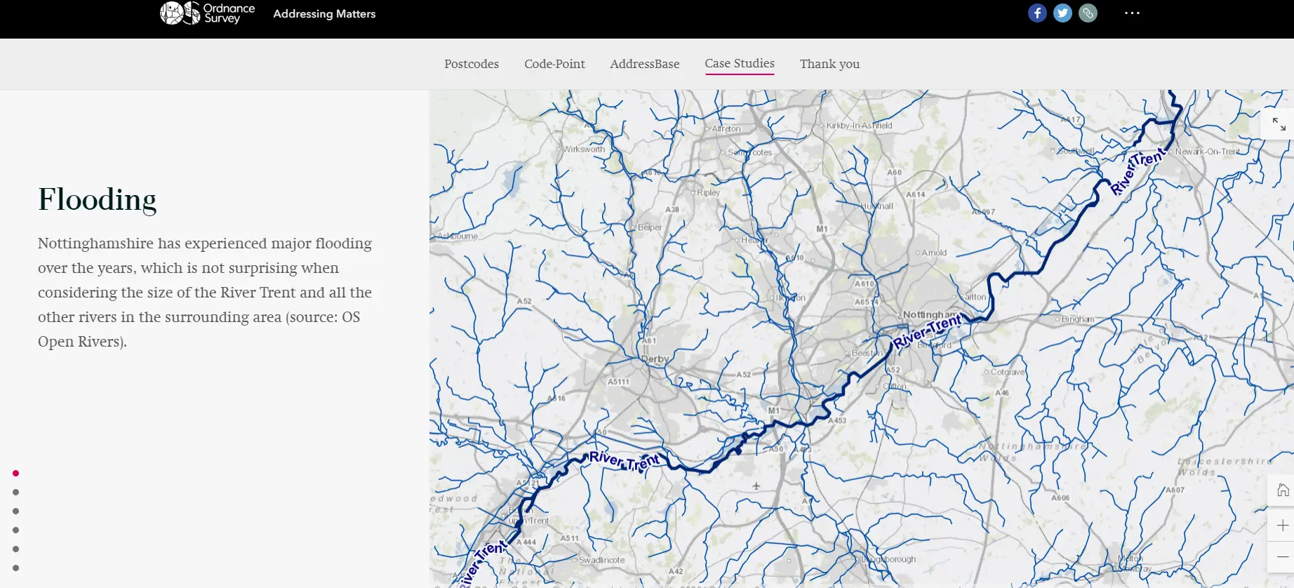
Task: Click the Cotgrave label on map
Action: point(1008,372)
